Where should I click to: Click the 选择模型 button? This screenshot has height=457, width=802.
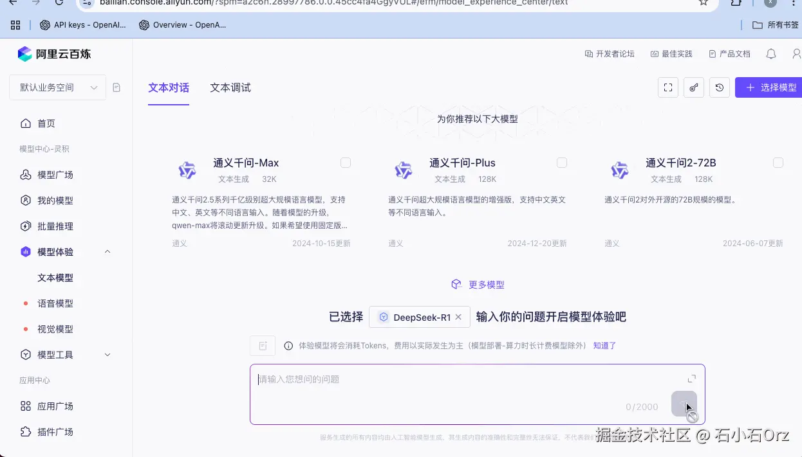click(769, 87)
